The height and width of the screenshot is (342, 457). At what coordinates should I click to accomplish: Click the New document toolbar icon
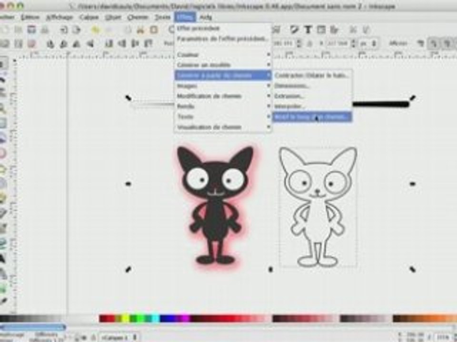point(5,29)
